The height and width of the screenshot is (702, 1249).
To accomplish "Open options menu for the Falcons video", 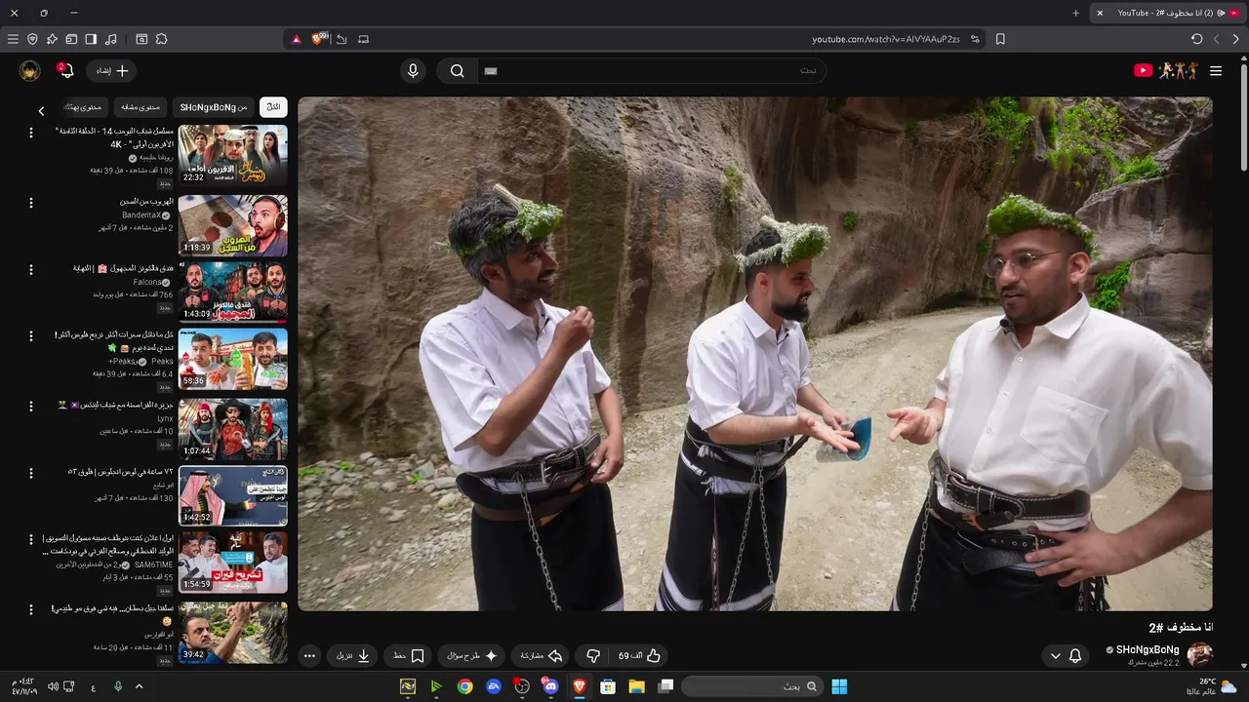I will click(31, 269).
